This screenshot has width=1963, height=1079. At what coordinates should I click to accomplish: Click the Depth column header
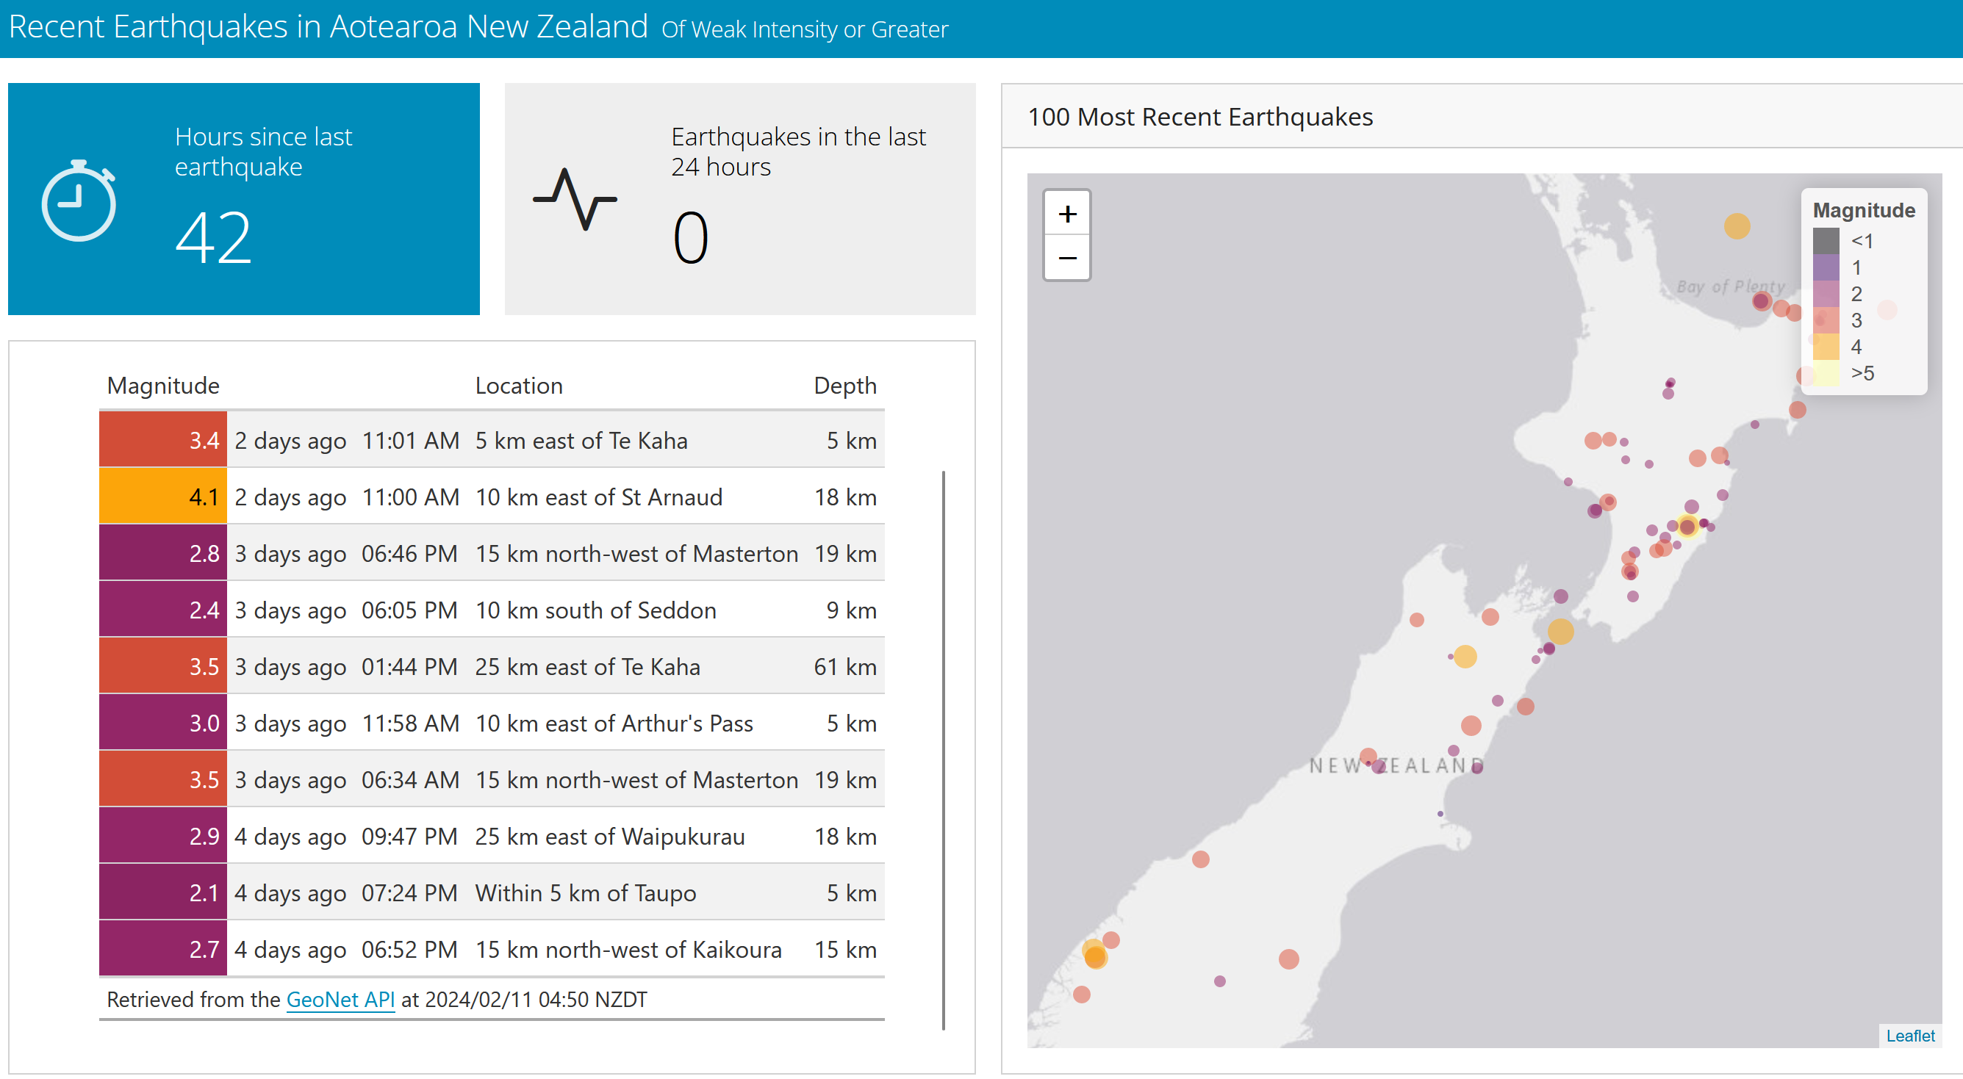click(x=844, y=386)
